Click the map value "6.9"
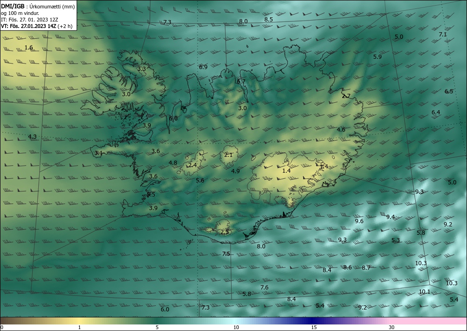This screenshot has height=331, width=467. pos(203,67)
